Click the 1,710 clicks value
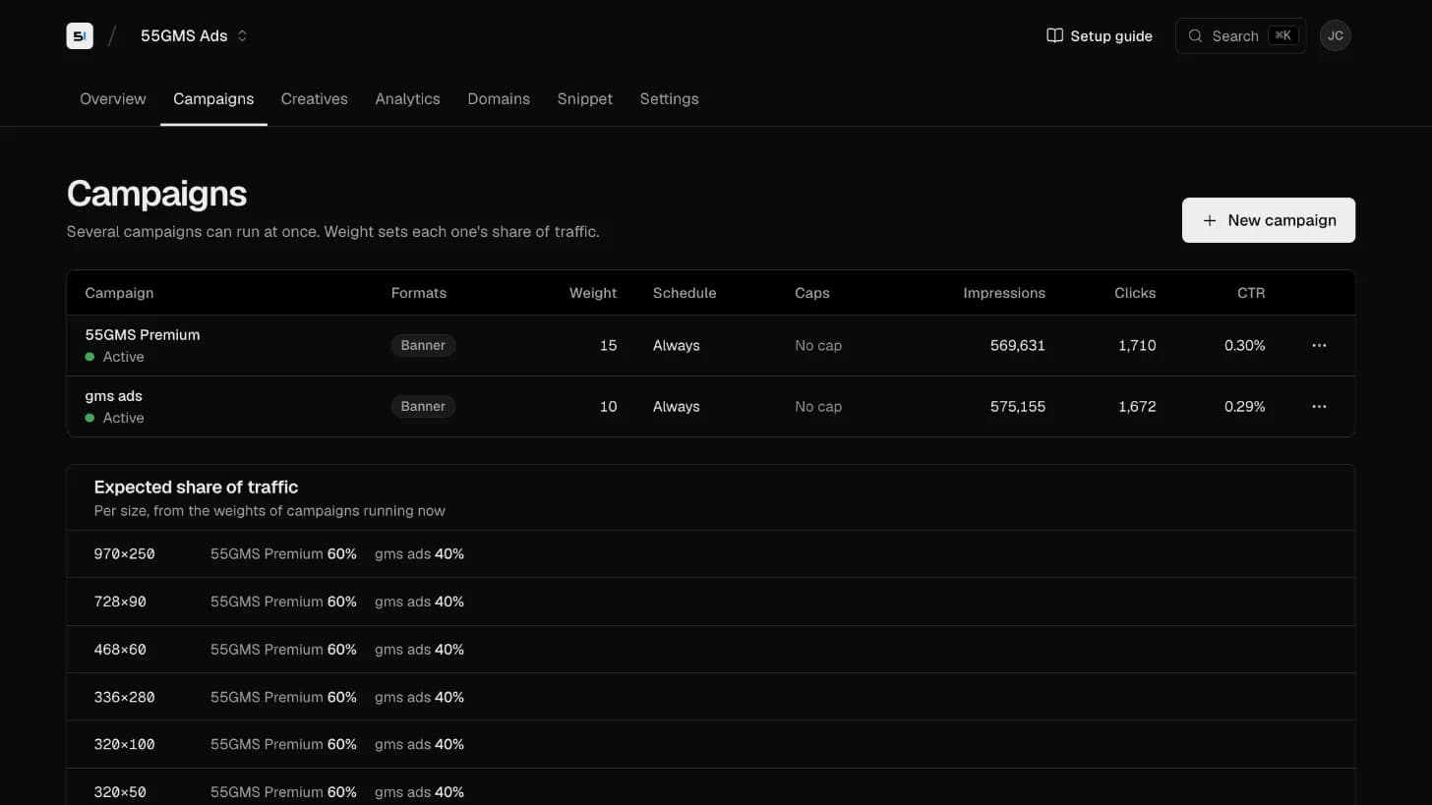This screenshot has height=805, width=1432. pos(1137,345)
